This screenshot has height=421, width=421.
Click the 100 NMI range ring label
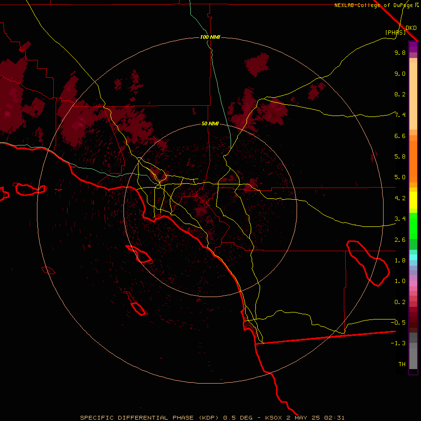click(210, 37)
